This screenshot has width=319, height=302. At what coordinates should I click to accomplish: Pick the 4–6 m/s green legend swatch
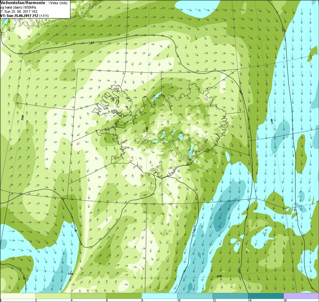pyautogui.click(x=89, y=296)
